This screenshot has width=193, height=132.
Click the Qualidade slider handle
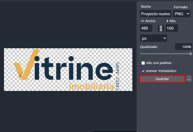pyautogui.click(x=191, y=54)
